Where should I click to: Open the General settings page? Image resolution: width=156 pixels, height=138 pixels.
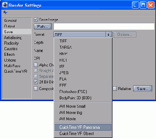(x=17, y=20)
